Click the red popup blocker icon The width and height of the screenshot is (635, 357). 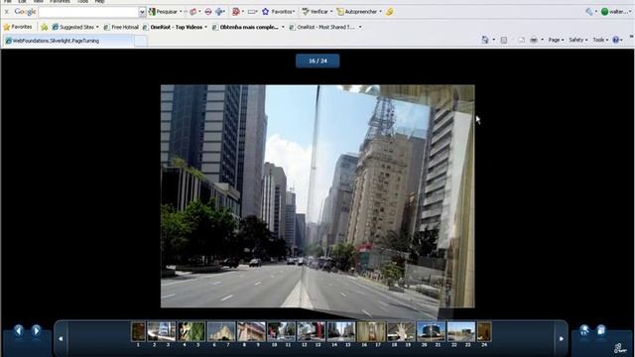[236, 12]
